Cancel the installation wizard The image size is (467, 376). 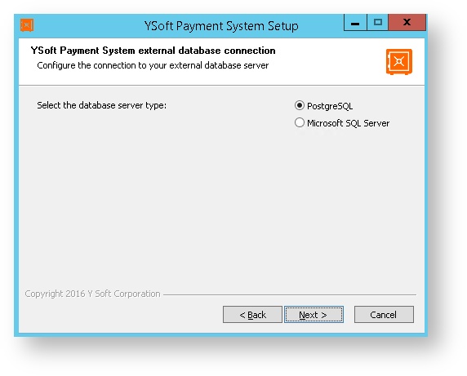pyautogui.click(x=384, y=315)
